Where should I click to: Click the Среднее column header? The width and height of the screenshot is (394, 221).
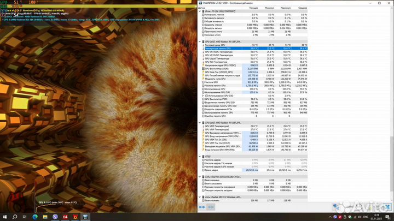point(303,8)
